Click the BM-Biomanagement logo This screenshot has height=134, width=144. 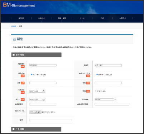pos(19,5)
